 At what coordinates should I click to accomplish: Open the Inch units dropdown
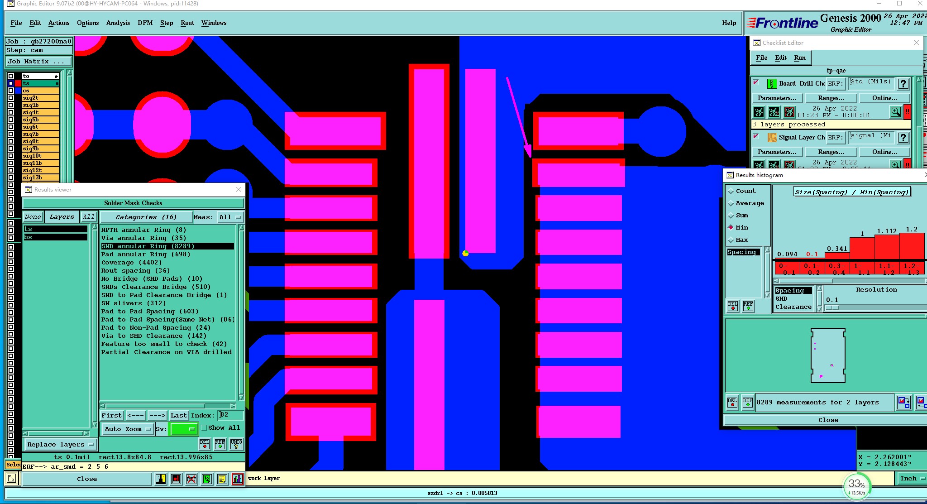pyautogui.click(x=912, y=479)
